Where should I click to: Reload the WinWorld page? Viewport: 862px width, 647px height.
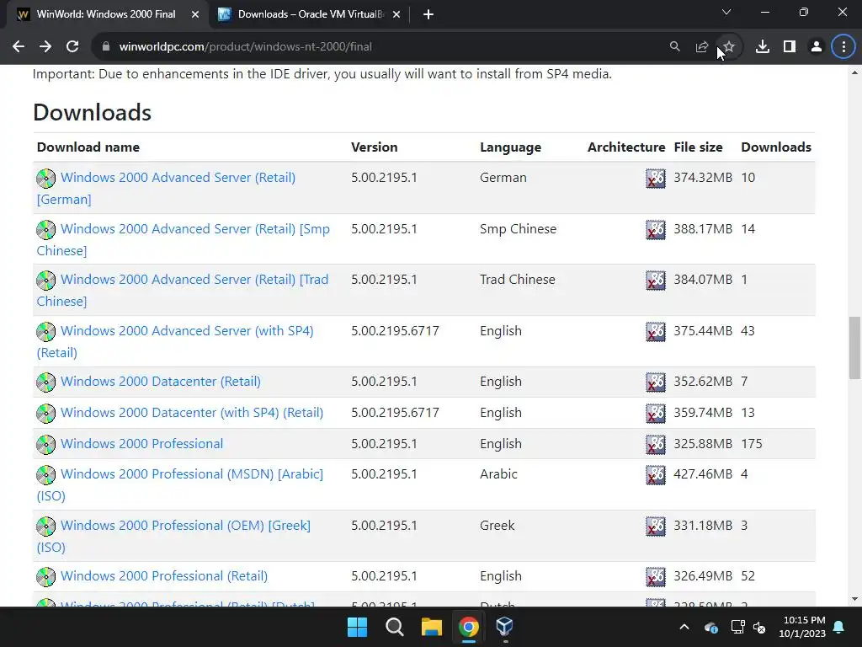pyautogui.click(x=72, y=47)
